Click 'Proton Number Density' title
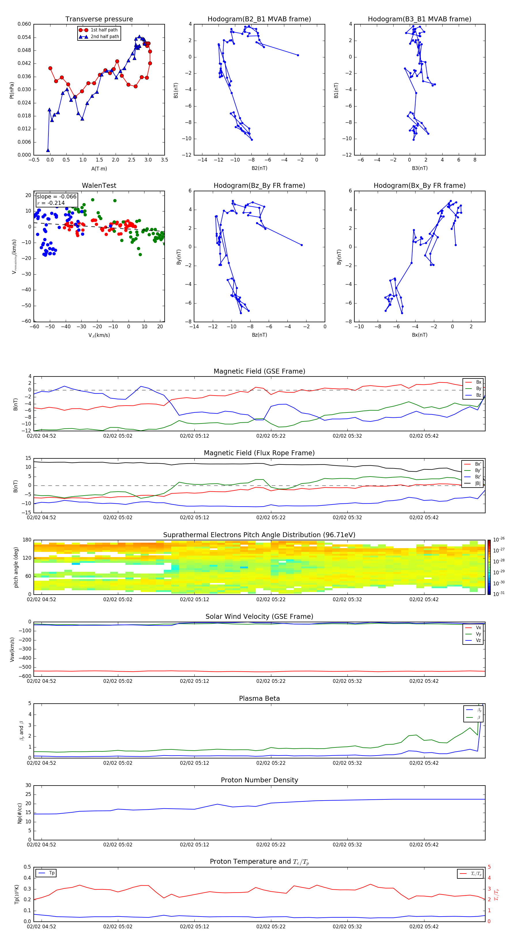Image resolution: width=519 pixels, height=952 pixels. coord(259,780)
